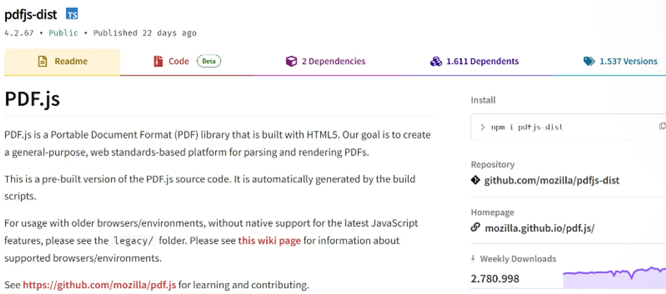Click the Dependents cubes icon
Image resolution: width=666 pixels, height=294 pixels.
tap(436, 61)
